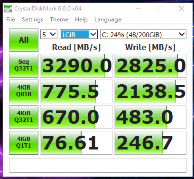Expand the C: drive selection dropdown
The image size is (194, 179).
pos(143,34)
